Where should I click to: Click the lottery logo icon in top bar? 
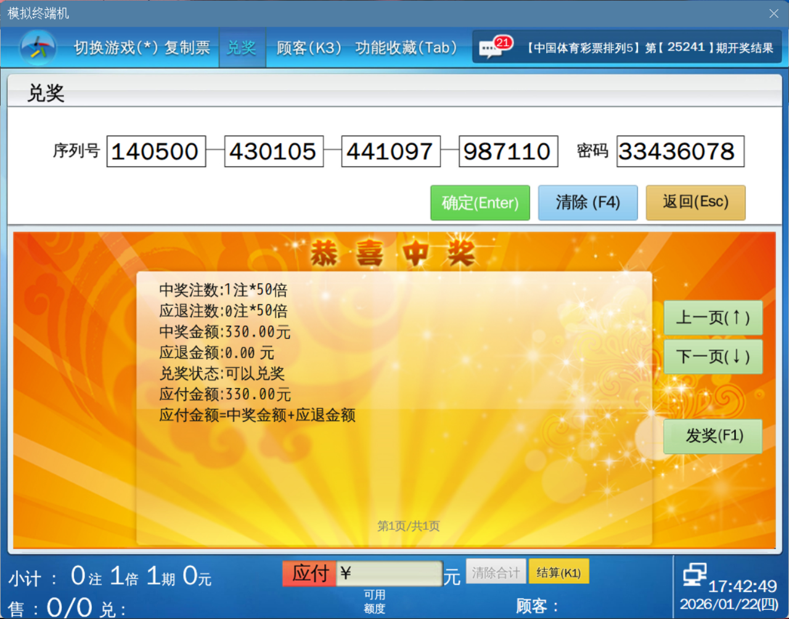38,47
